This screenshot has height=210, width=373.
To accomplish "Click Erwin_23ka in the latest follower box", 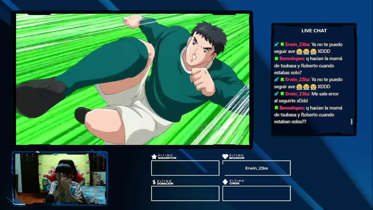I will [x=257, y=168].
